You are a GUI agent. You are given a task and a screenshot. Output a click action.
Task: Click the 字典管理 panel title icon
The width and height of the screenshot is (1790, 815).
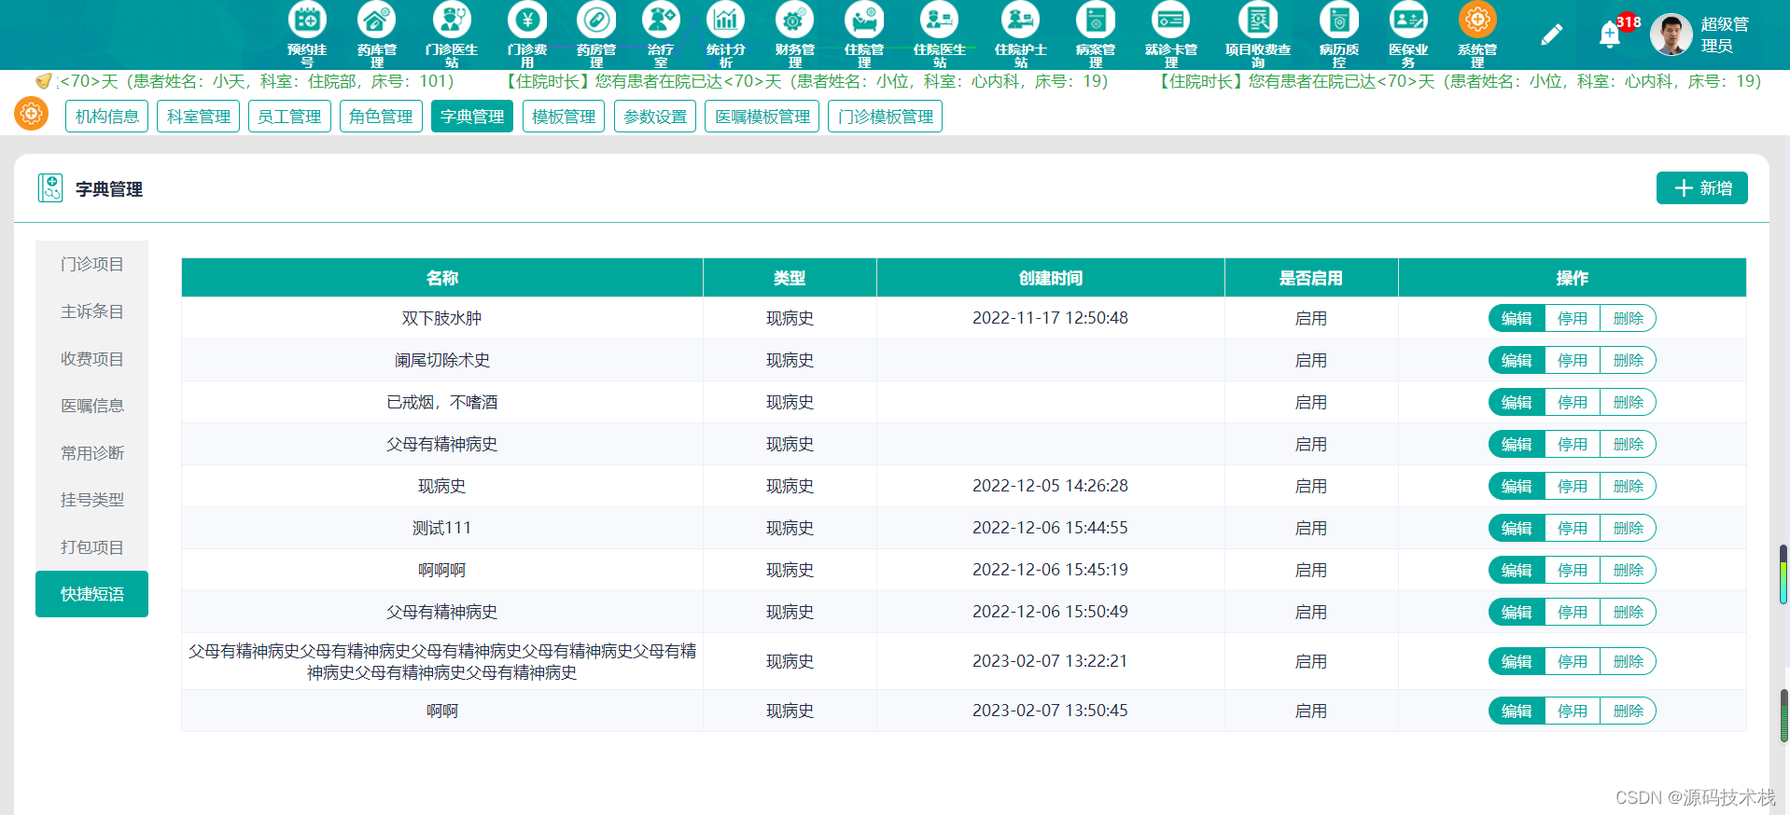(x=50, y=188)
